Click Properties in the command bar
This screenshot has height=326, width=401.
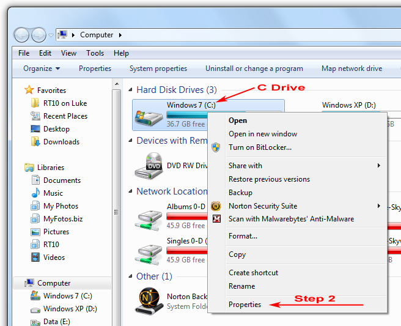95,69
